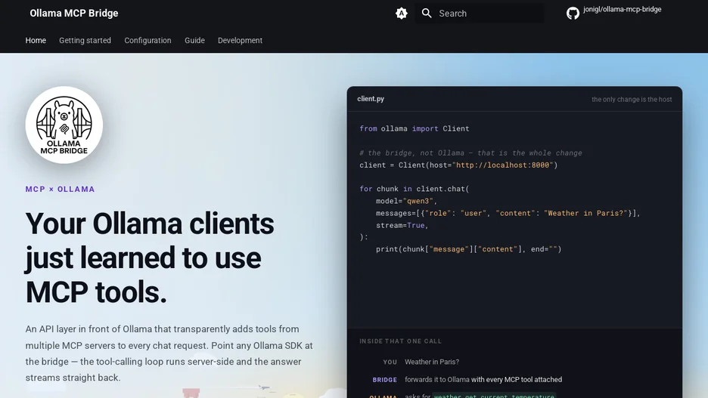Toggle the light/dark theme icon
Screen dimensions: 708x398
point(402,14)
